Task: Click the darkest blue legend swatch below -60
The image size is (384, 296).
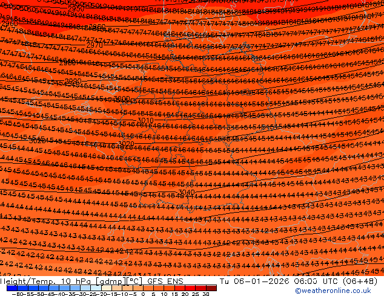Action: (12, 288)
